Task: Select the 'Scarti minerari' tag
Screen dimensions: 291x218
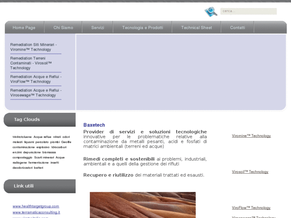Action: point(44,158)
